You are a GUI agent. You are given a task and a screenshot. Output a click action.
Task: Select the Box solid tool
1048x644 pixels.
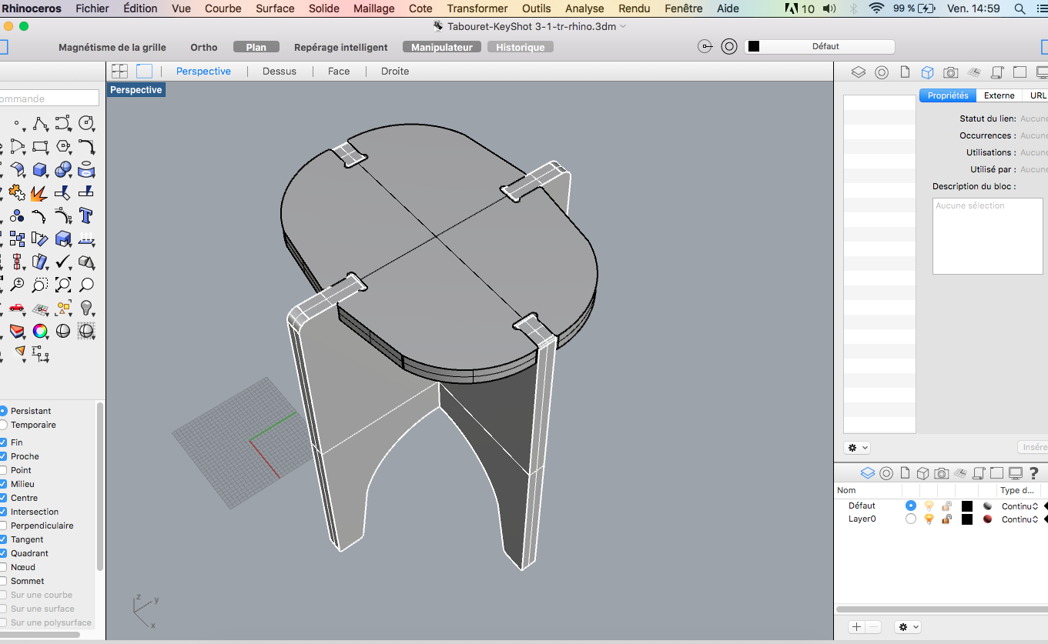pos(40,170)
